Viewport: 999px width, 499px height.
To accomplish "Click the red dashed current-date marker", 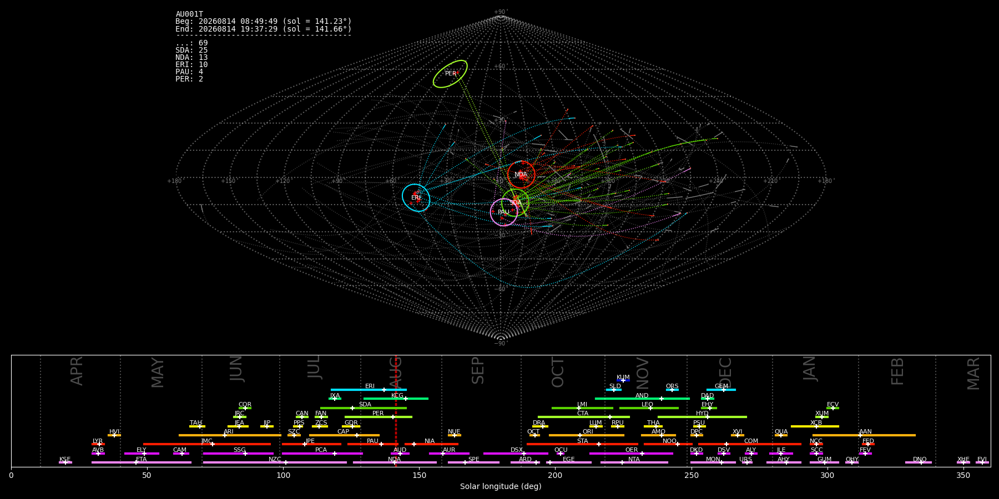I will [x=396, y=411].
